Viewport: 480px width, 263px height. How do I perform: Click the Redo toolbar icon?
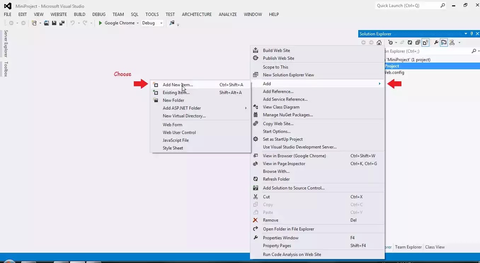(85, 23)
